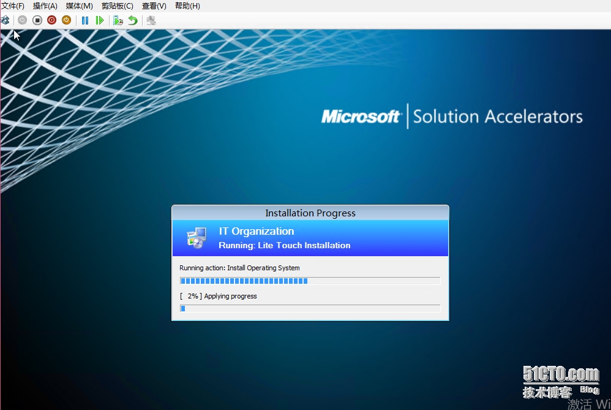
Task: Click 'Running: Lite Touch Installation' text
Action: point(285,245)
